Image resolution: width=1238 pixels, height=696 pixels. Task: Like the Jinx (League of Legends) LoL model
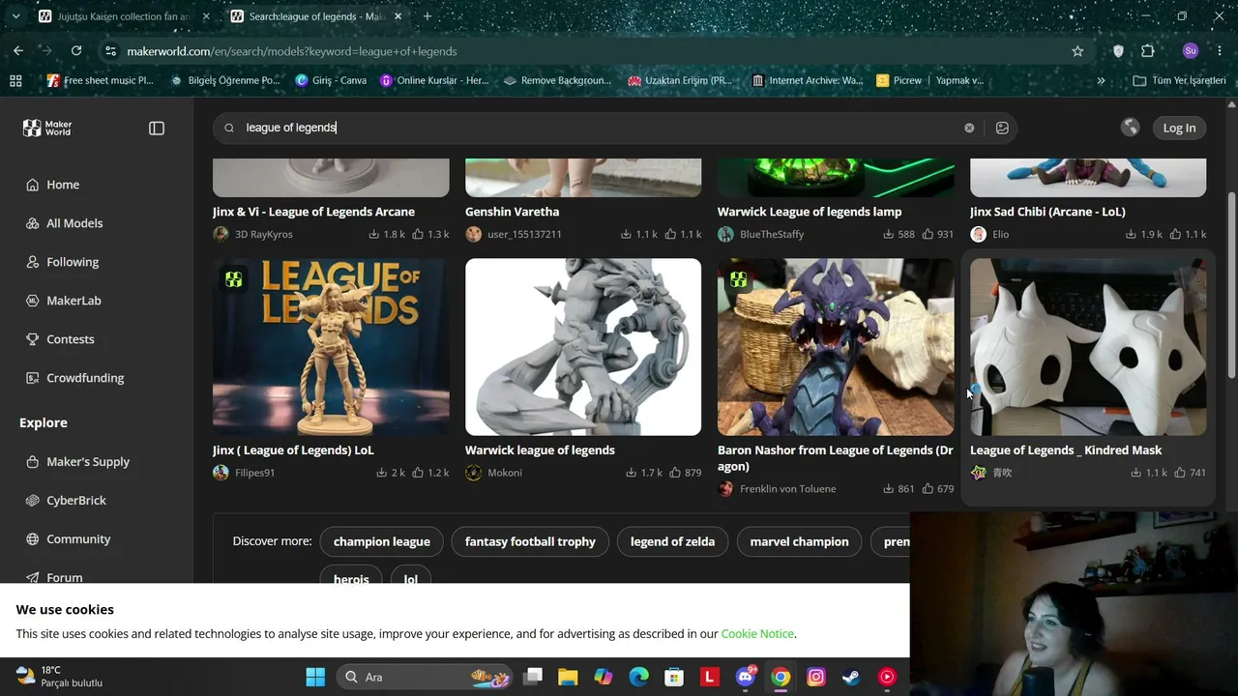click(418, 473)
